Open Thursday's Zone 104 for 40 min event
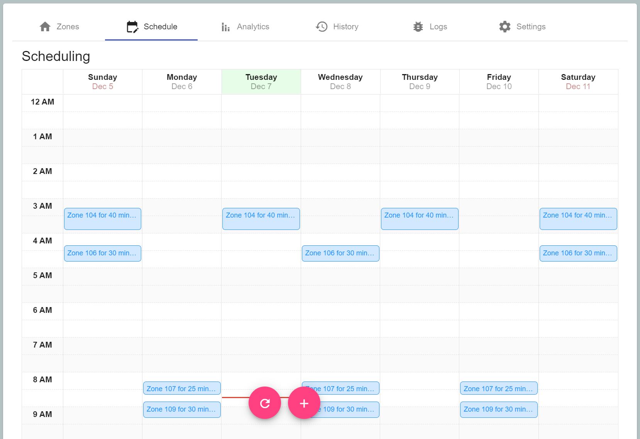Screen dimensions: 640x439 tap(420, 219)
